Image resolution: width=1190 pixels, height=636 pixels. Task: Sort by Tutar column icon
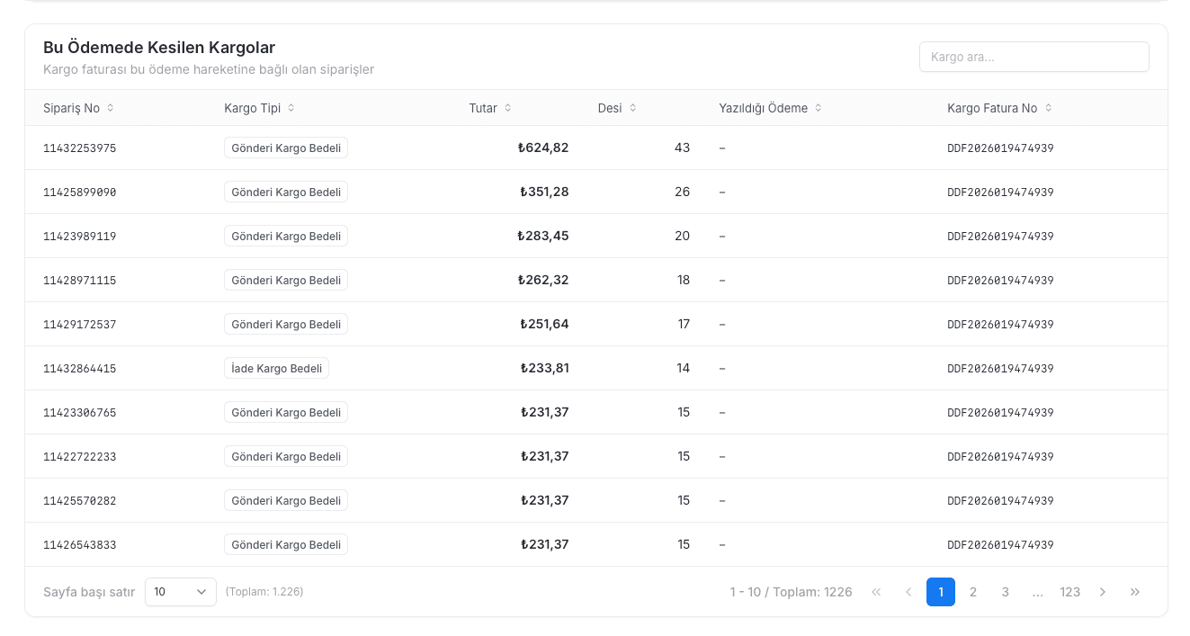tap(508, 108)
